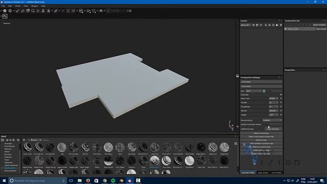Click the add fill layer icon in Layers panel
327x184 pixels.
[270, 25]
